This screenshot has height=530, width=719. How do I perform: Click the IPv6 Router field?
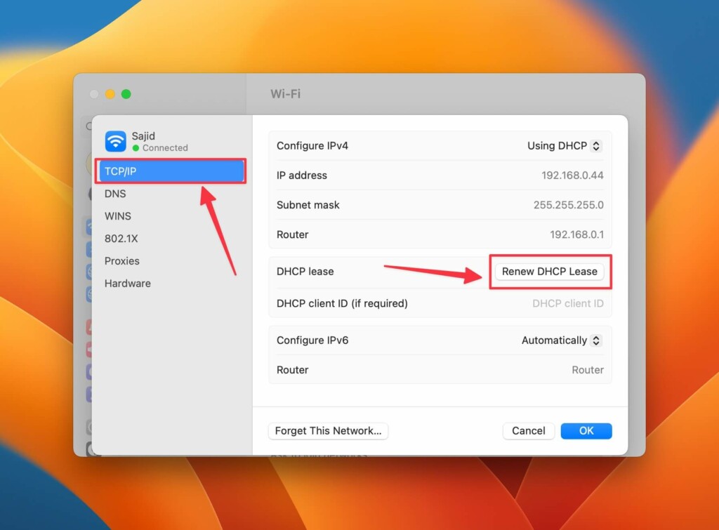pos(587,370)
